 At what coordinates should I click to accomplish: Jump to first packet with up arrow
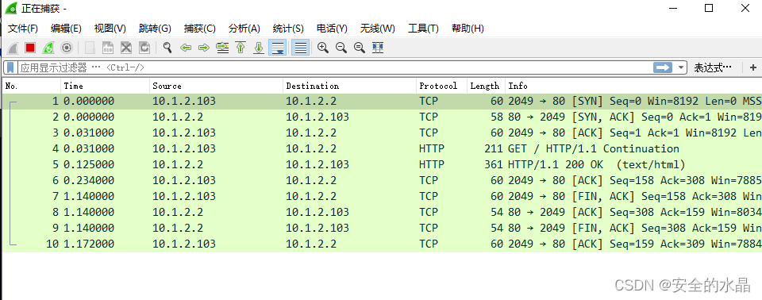coord(241,48)
